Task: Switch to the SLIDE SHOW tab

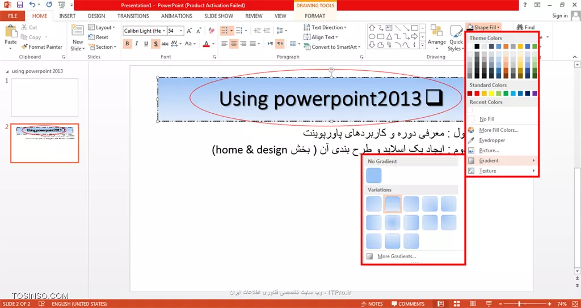Action: pos(218,16)
